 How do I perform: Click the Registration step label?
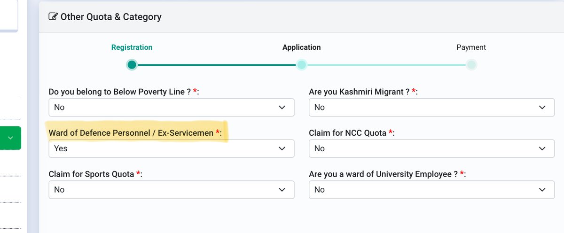132,47
